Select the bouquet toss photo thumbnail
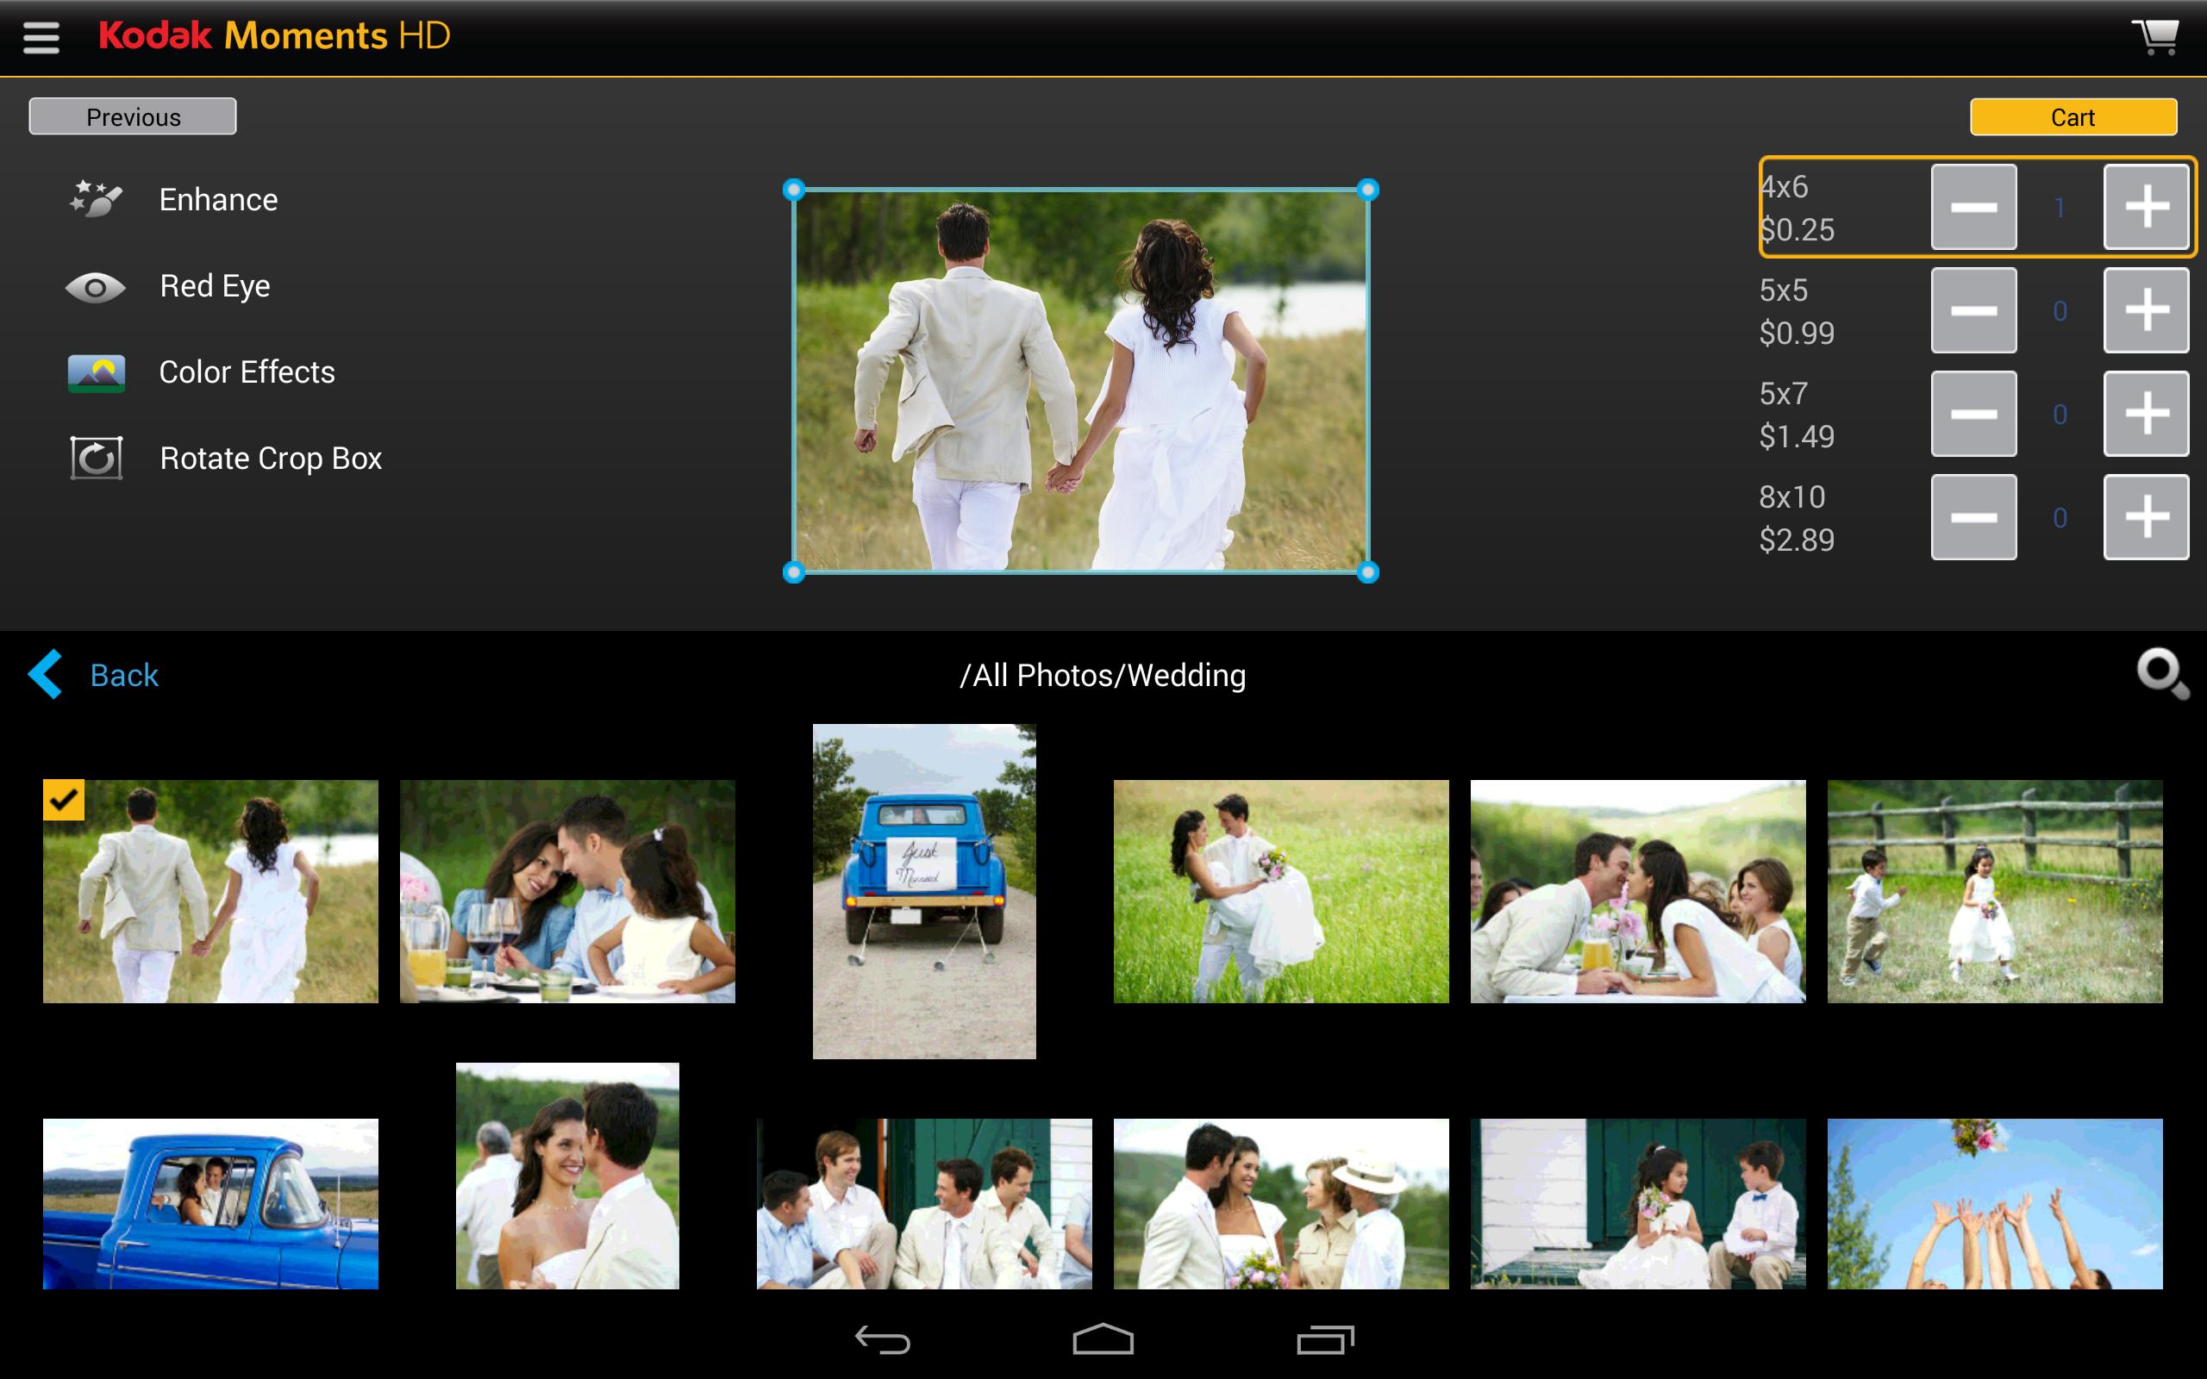This screenshot has height=1379, width=2207. (x=1995, y=1203)
